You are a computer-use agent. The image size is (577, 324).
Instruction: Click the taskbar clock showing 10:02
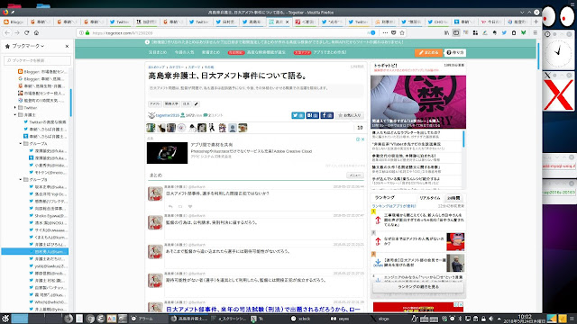tap(525, 319)
